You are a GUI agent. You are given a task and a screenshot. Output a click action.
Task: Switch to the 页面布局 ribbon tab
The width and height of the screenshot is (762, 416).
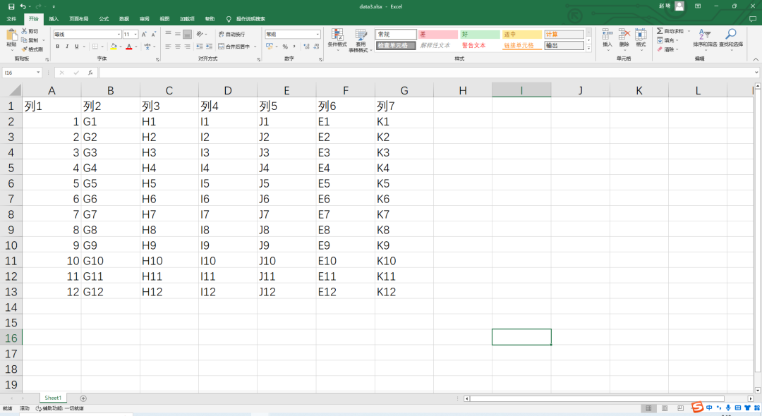point(79,19)
